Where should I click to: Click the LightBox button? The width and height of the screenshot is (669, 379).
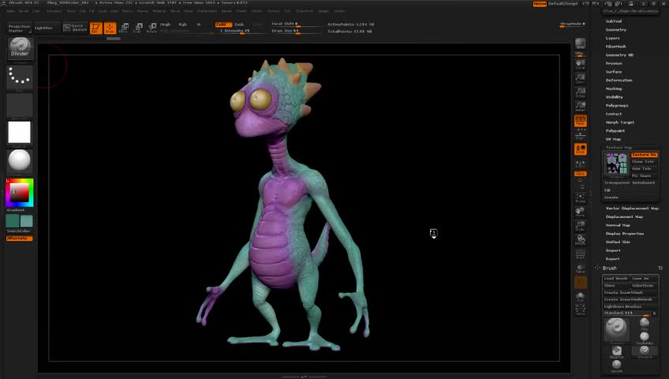tap(43, 28)
